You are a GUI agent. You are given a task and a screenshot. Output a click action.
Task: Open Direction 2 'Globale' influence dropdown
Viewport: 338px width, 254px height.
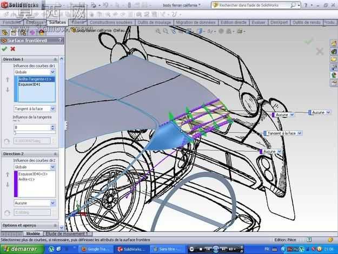(53, 167)
